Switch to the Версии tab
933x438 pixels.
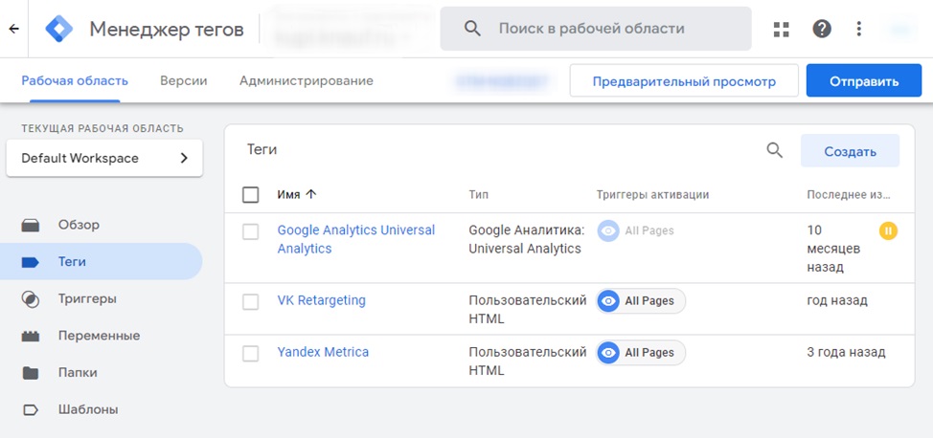(x=184, y=81)
